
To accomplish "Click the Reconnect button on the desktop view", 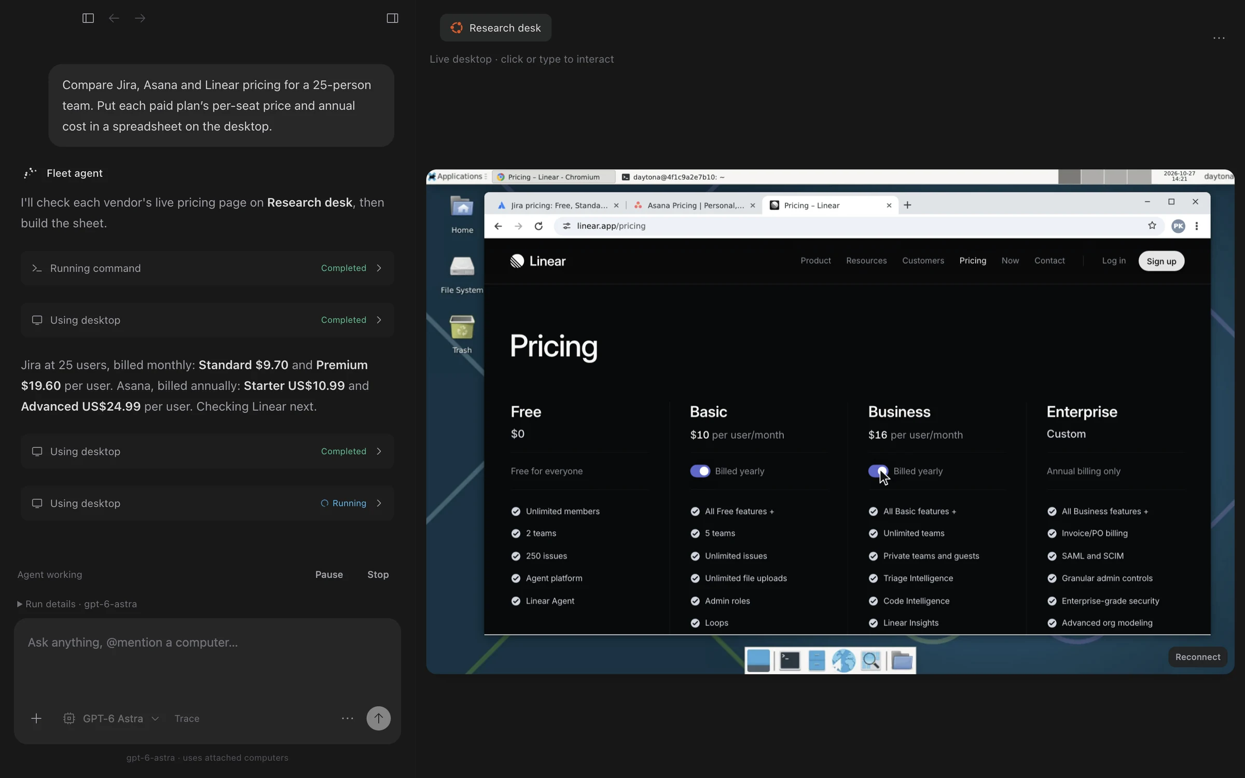I will click(x=1197, y=657).
